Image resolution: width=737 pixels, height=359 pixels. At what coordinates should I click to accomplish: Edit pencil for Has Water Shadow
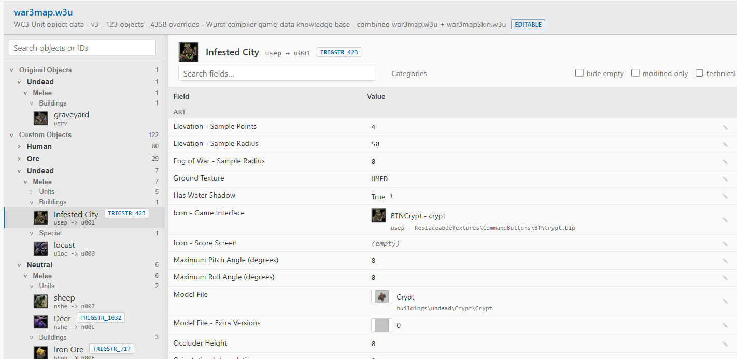tap(725, 196)
